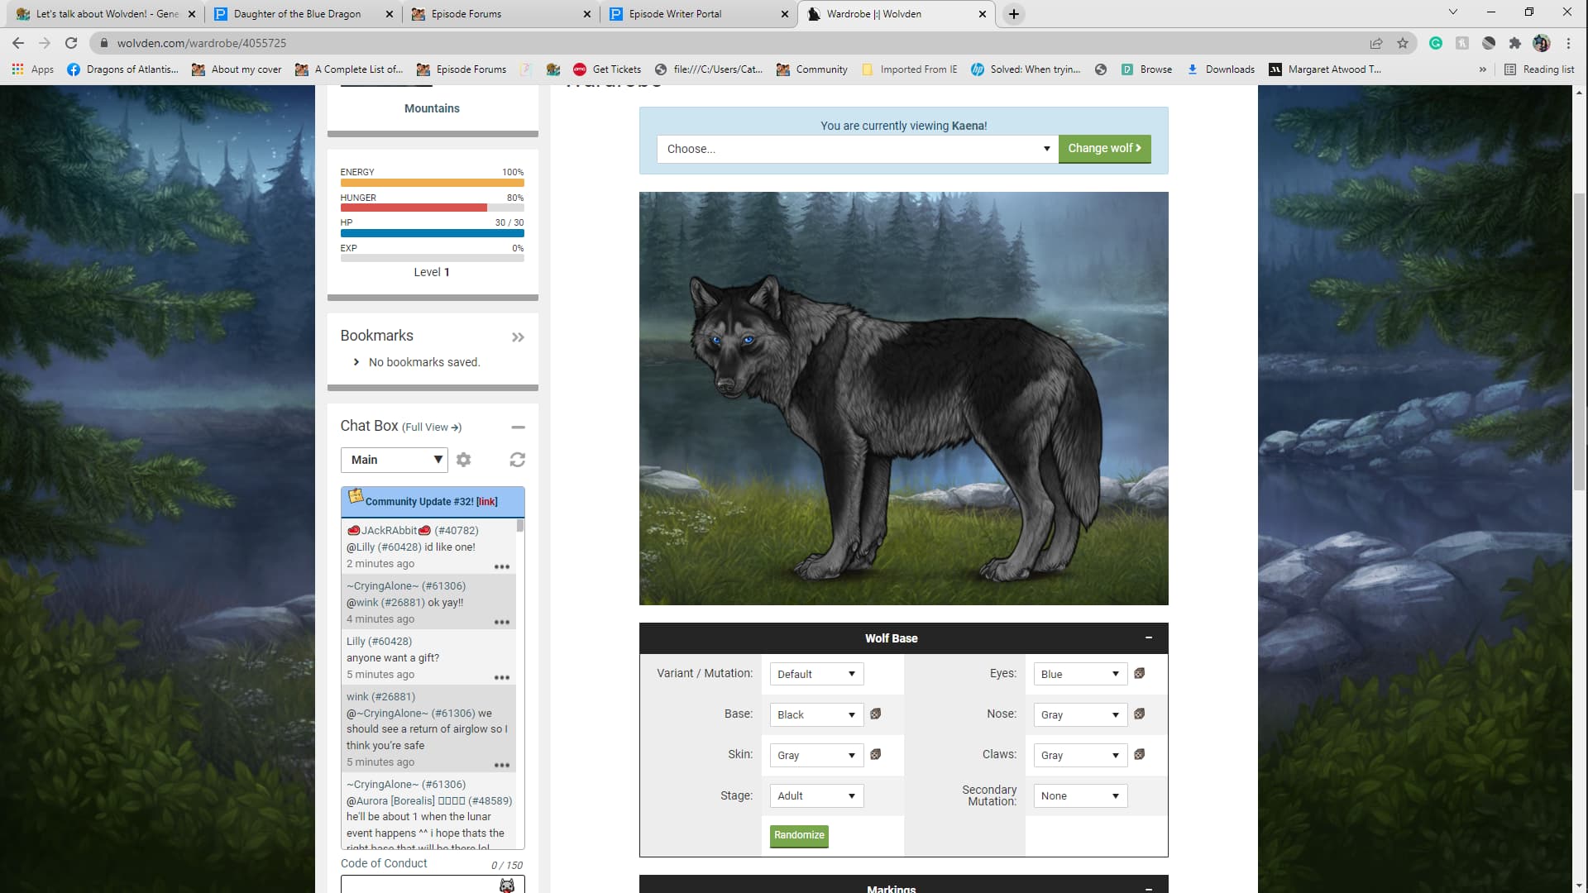Image resolution: width=1588 pixels, height=893 pixels.
Task: Open JAckRAbbit's user profile link
Action: click(389, 531)
